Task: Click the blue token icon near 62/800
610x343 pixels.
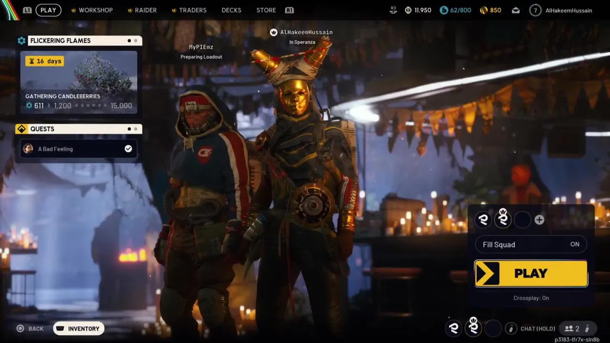Action: tap(444, 10)
